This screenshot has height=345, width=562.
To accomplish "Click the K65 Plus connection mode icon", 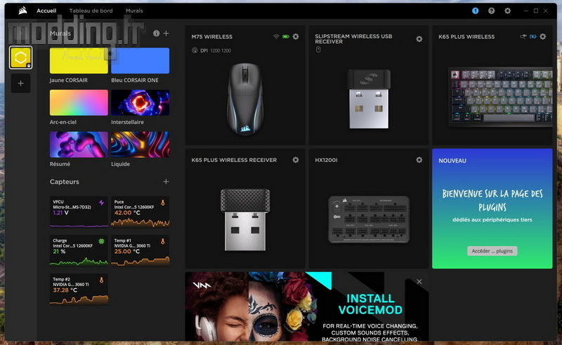I will [x=523, y=36].
